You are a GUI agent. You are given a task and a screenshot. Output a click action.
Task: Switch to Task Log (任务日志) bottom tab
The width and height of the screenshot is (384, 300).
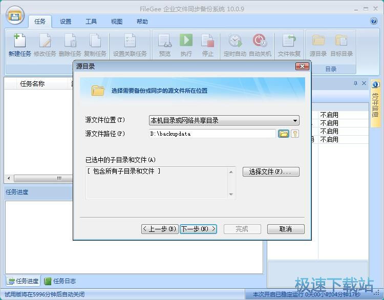pyautogui.click(x=60, y=281)
